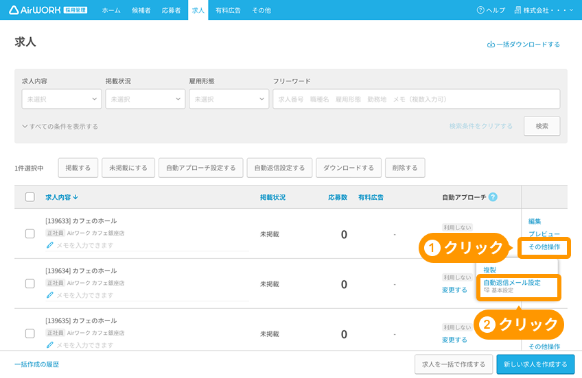The height and width of the screenshot is (378, 582).
Task: Open the 求人内容 filter dropdown
Action: pos(62,99)
